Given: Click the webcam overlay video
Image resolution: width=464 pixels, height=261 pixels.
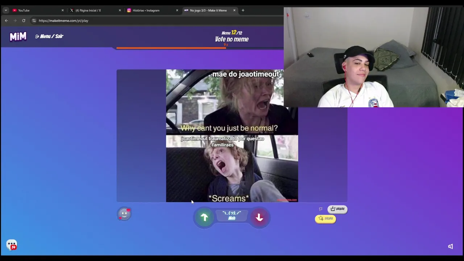Looking at the screenshot, I should point(374,57).
